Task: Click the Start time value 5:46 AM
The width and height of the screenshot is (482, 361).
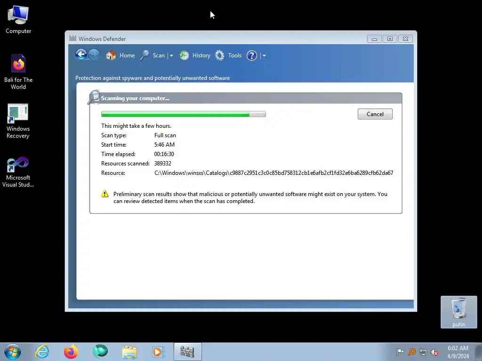Action: click(164, 145)
